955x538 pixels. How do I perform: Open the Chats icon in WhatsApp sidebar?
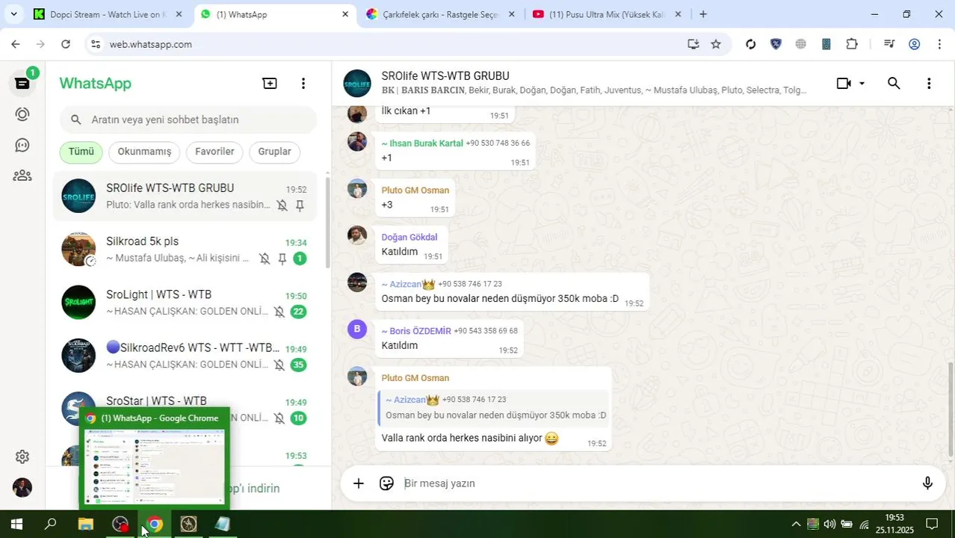tap(22, 83)
